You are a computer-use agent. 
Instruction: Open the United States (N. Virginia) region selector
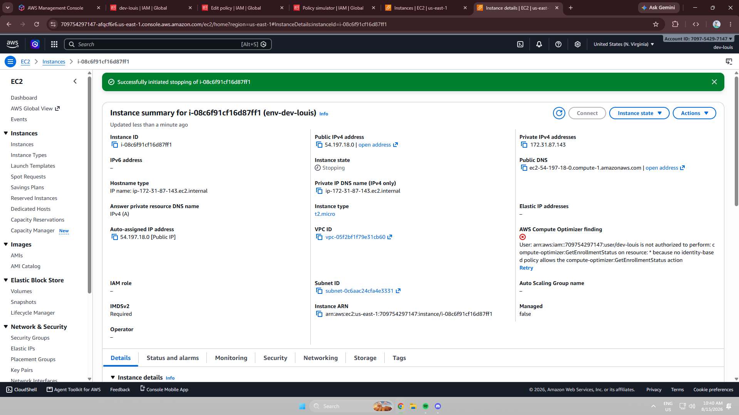[x=624, y=44]
